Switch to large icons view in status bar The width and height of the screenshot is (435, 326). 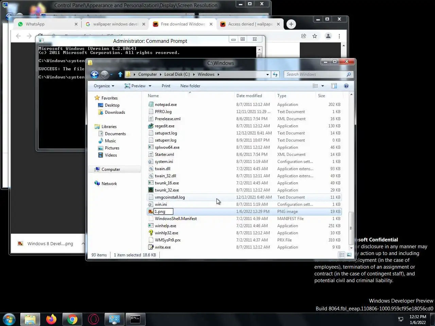pyautogui.click(x=349, y=255)
